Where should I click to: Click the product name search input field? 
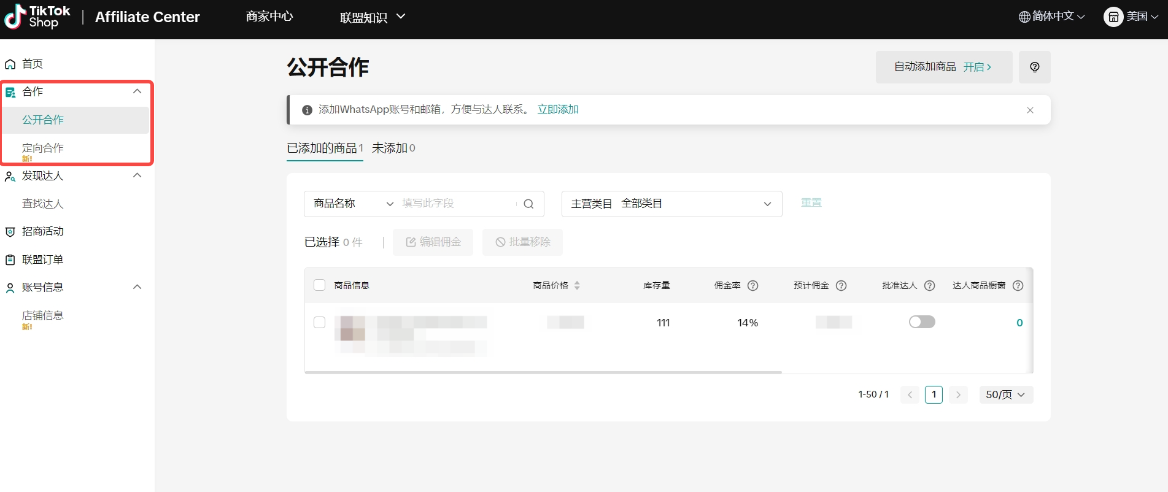[457, 204]
